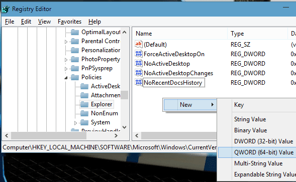Expand the PnPSysprep tree node

point(66,69)
